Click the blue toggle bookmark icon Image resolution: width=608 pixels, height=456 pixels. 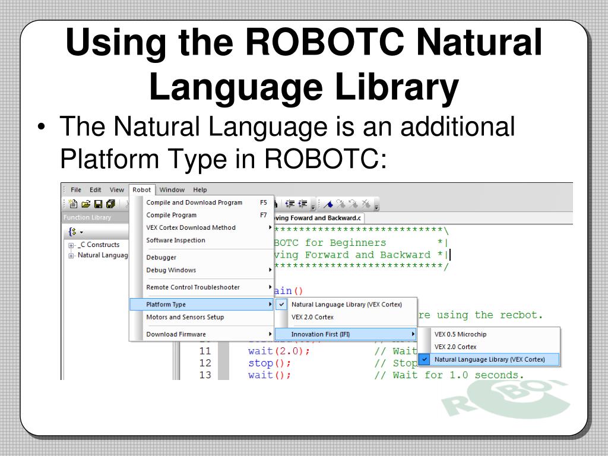tap(328, 204)
